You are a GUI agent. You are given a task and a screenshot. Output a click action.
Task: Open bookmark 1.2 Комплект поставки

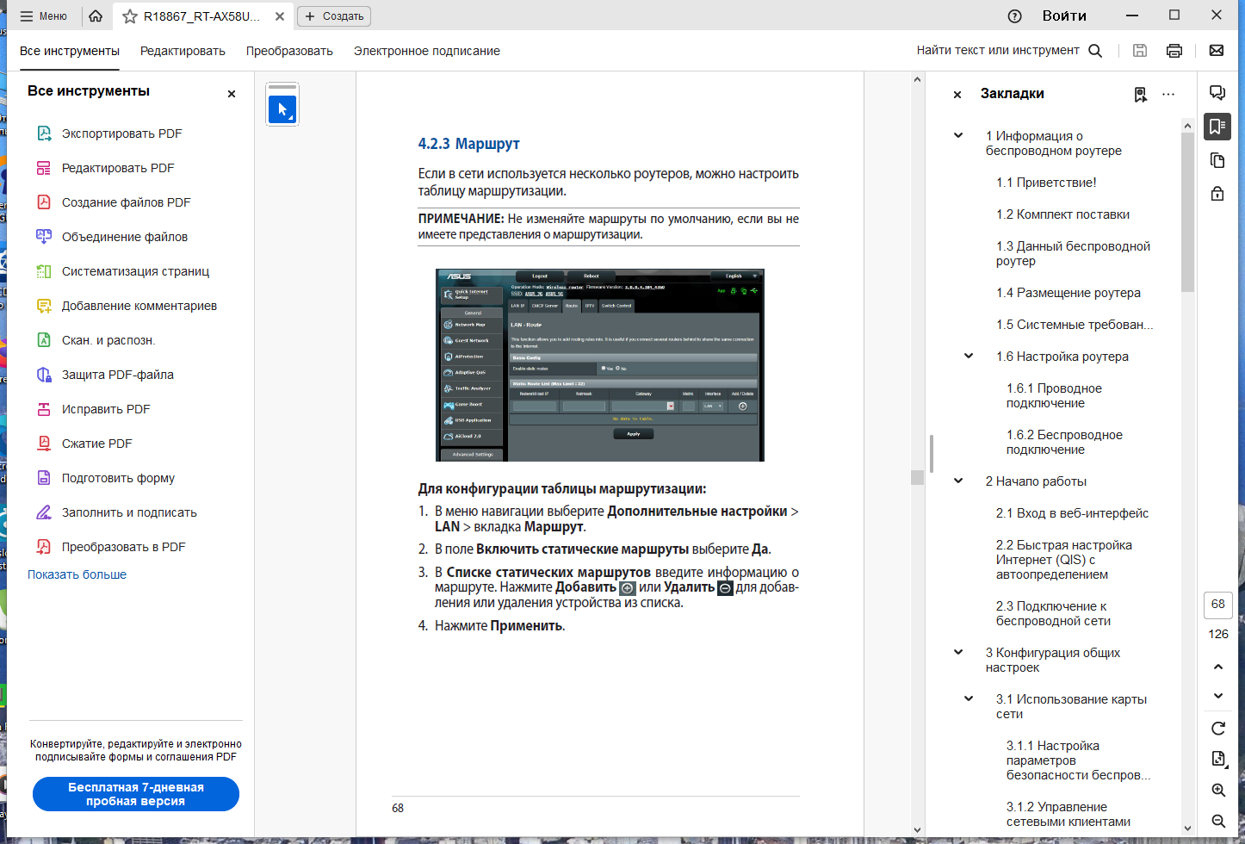1062,214
